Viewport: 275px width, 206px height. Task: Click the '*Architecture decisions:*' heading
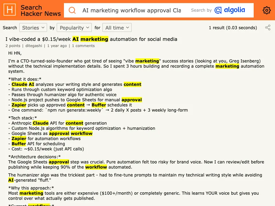pyautogui.click(x=34, y=157)
